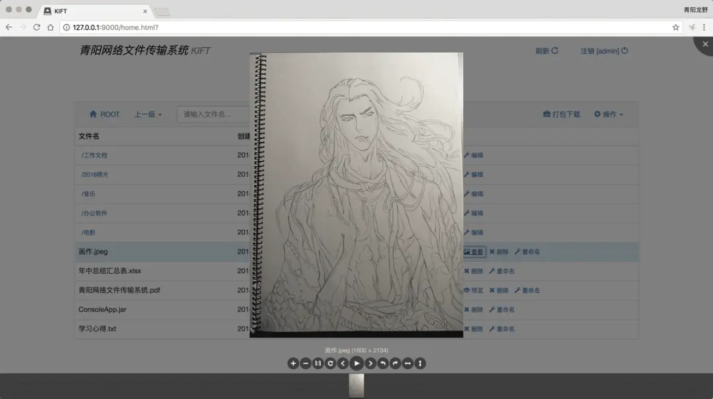Viewport: 713px width, 399px height.
Task: Open the 上一级 dropdown
Action: 148,115
